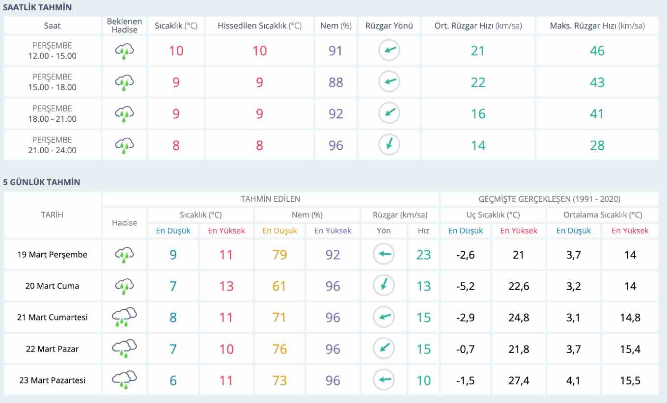
Task: Click cloudy rain icon for 21 Mart Cumartesi
Action: click(x=124, y=317)
